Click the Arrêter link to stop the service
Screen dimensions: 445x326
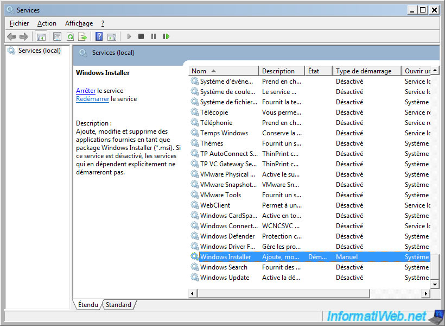click(86, 91)
